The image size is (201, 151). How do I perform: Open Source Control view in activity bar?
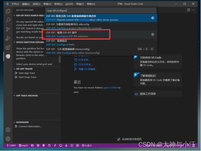8,29
